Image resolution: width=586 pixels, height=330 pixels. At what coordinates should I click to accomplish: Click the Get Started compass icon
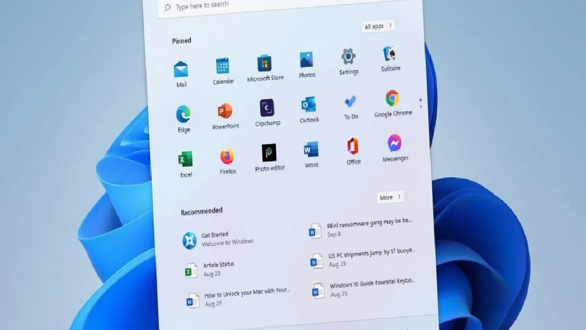[189, 240]
